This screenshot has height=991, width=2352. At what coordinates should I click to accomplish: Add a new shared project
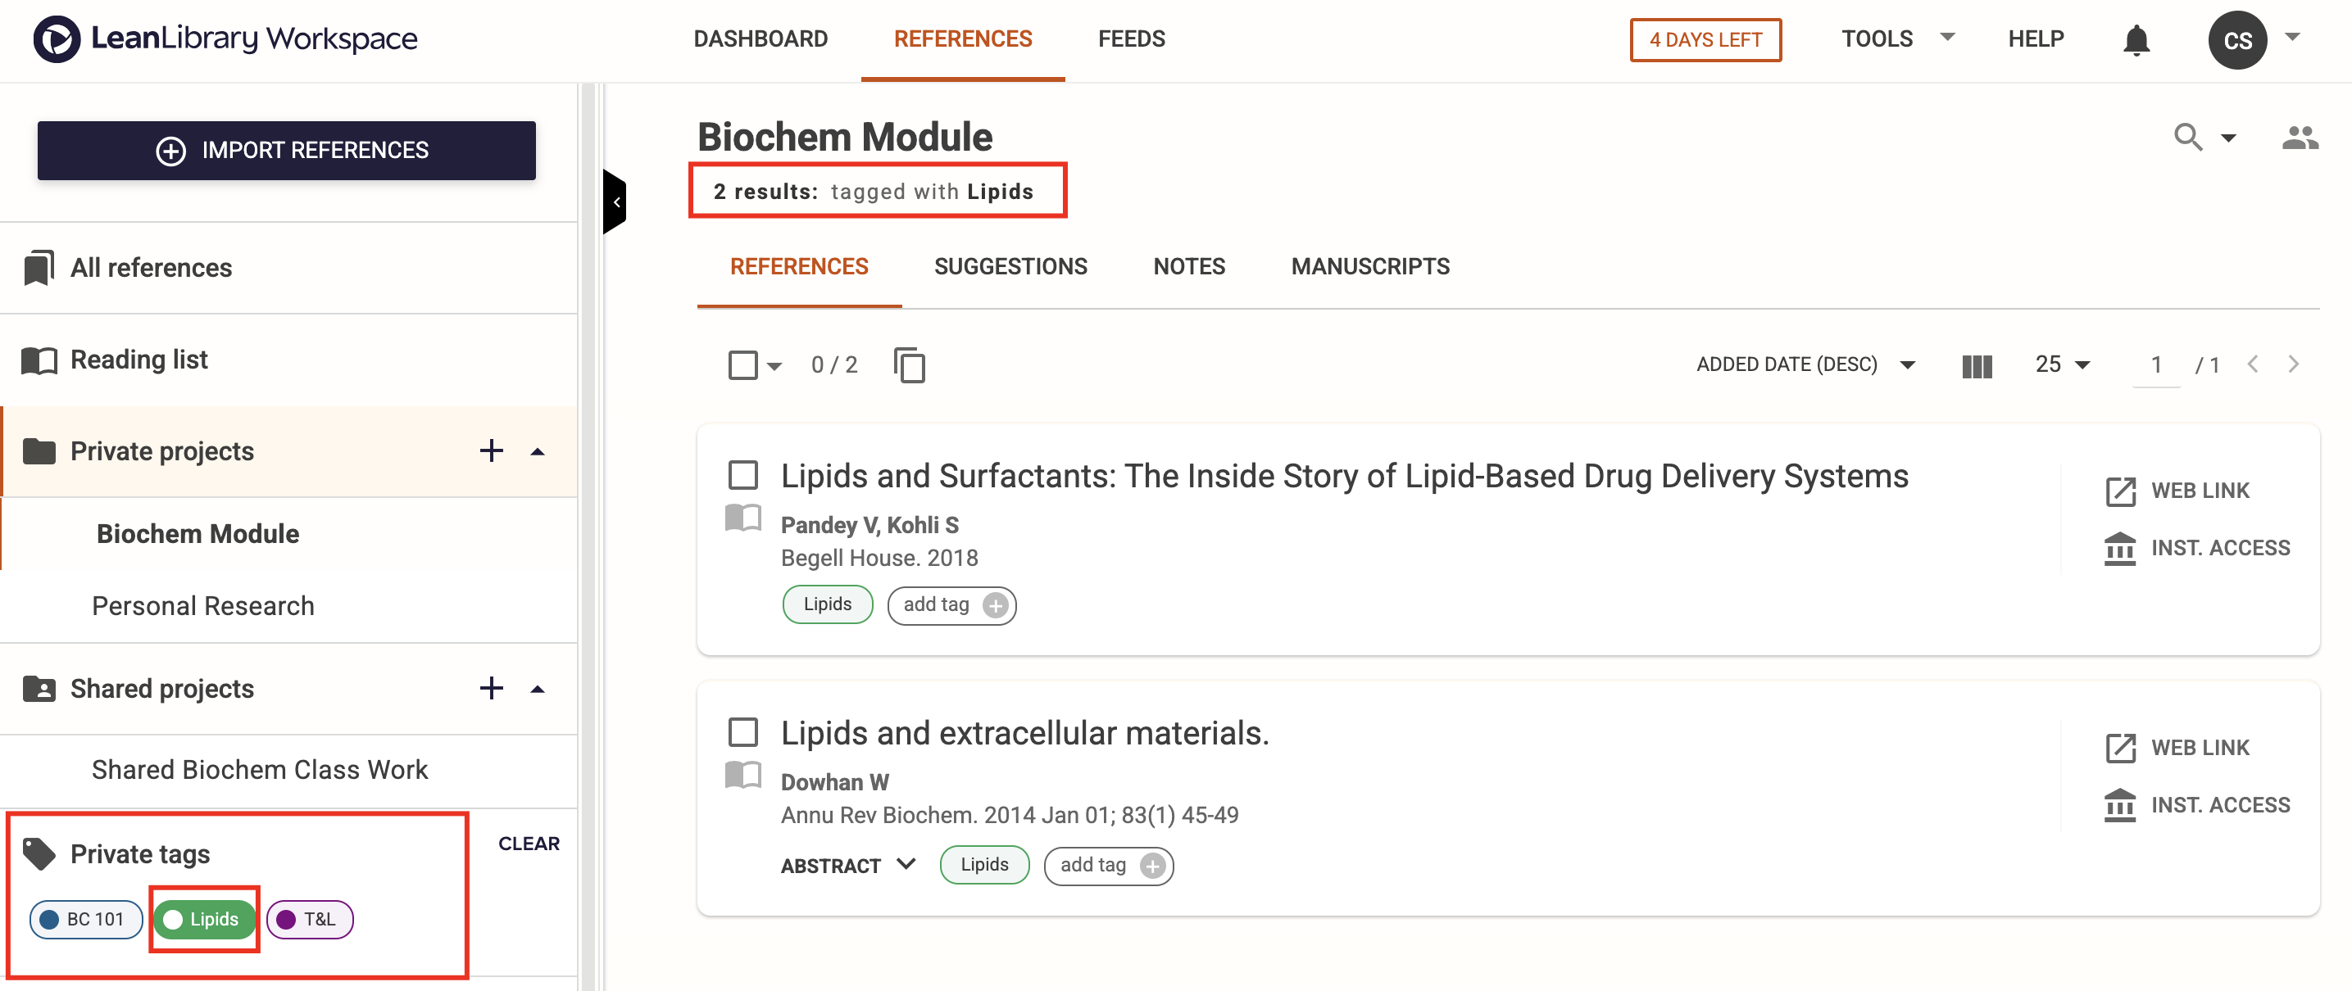[x=491, y=688]
